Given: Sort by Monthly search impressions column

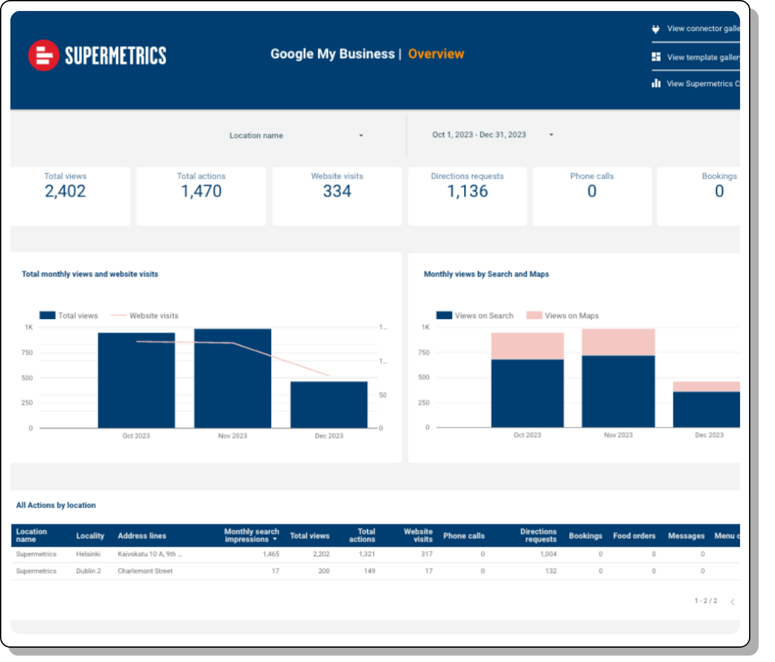Looking at the screenshot, I should tap(251, 535).
